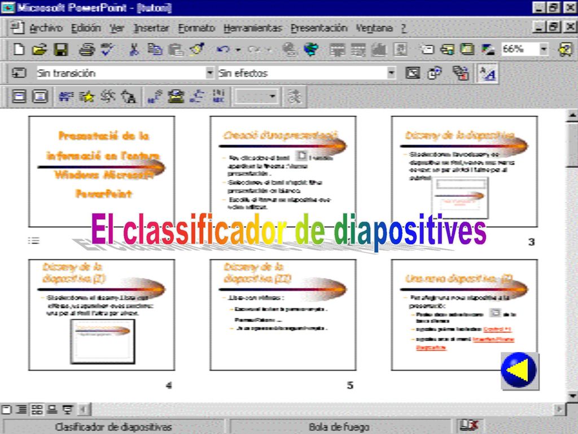This screenshot has height=434, width=578.
Task: Toggle the animate title button
Action: pos(19,96)
